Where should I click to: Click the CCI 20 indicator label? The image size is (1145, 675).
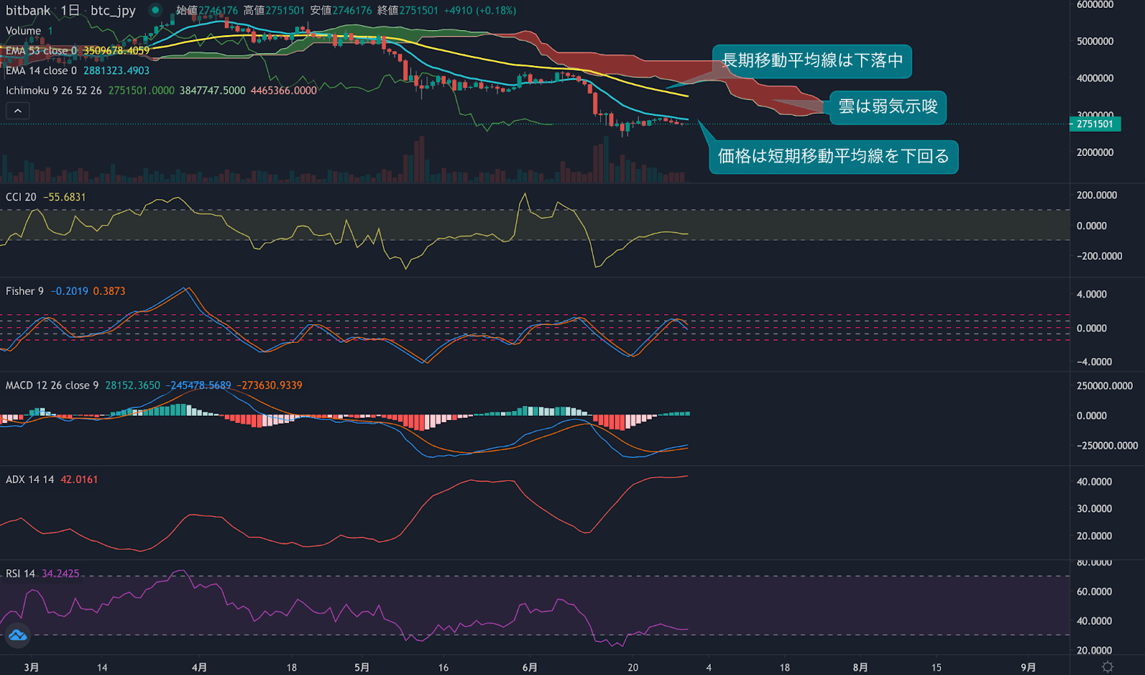pyautogui.click(x=21, y=197)
